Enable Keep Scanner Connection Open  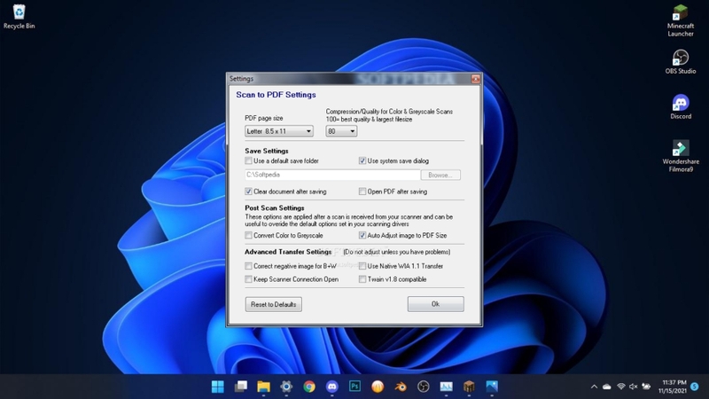click(x=248, y=279)
